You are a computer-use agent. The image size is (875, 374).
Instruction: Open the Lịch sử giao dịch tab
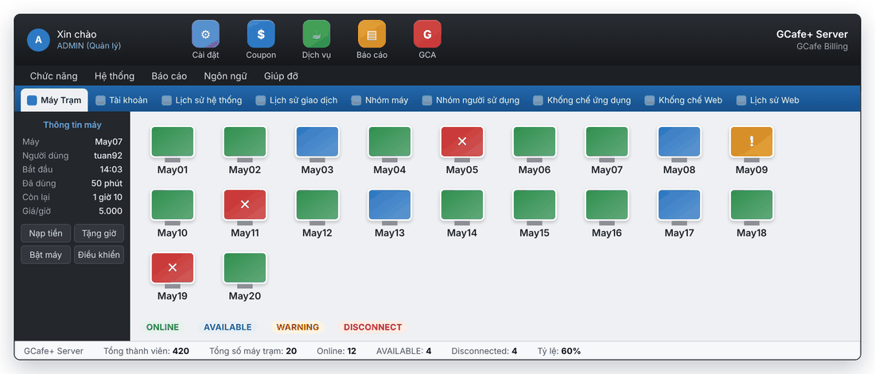(297, 100)
